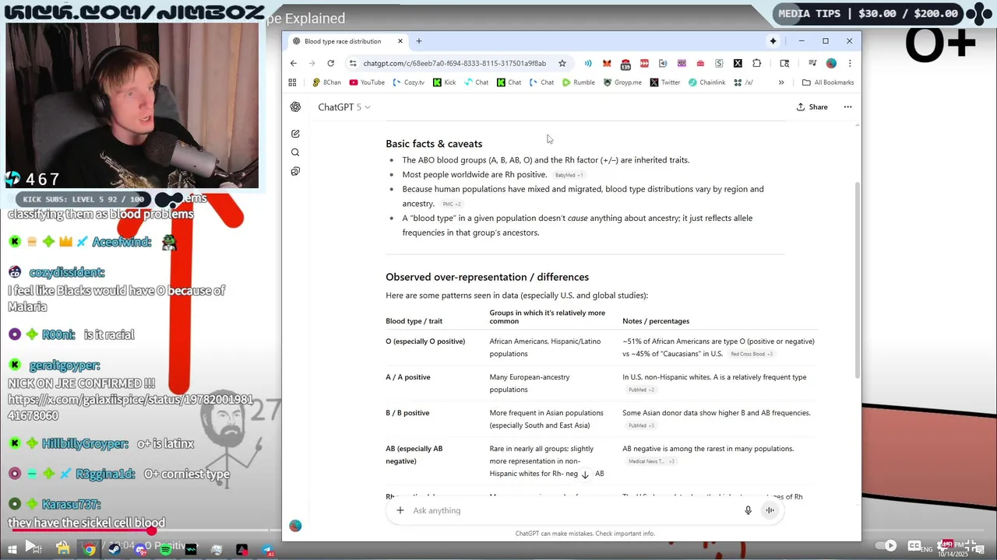Click 'O (especially O positive)' table cell
Image resolution: width=997 pixels, height=560 pixels.
tap(425, 341)
